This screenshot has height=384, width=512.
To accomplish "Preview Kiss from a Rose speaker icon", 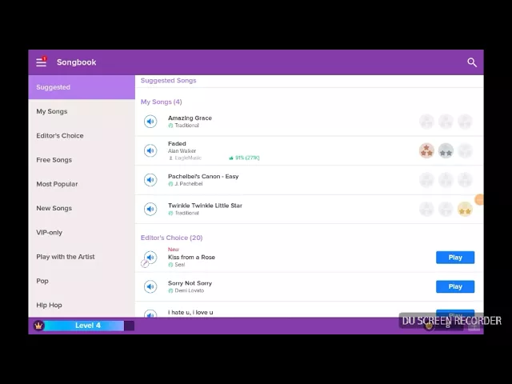I will pos(150,258).
